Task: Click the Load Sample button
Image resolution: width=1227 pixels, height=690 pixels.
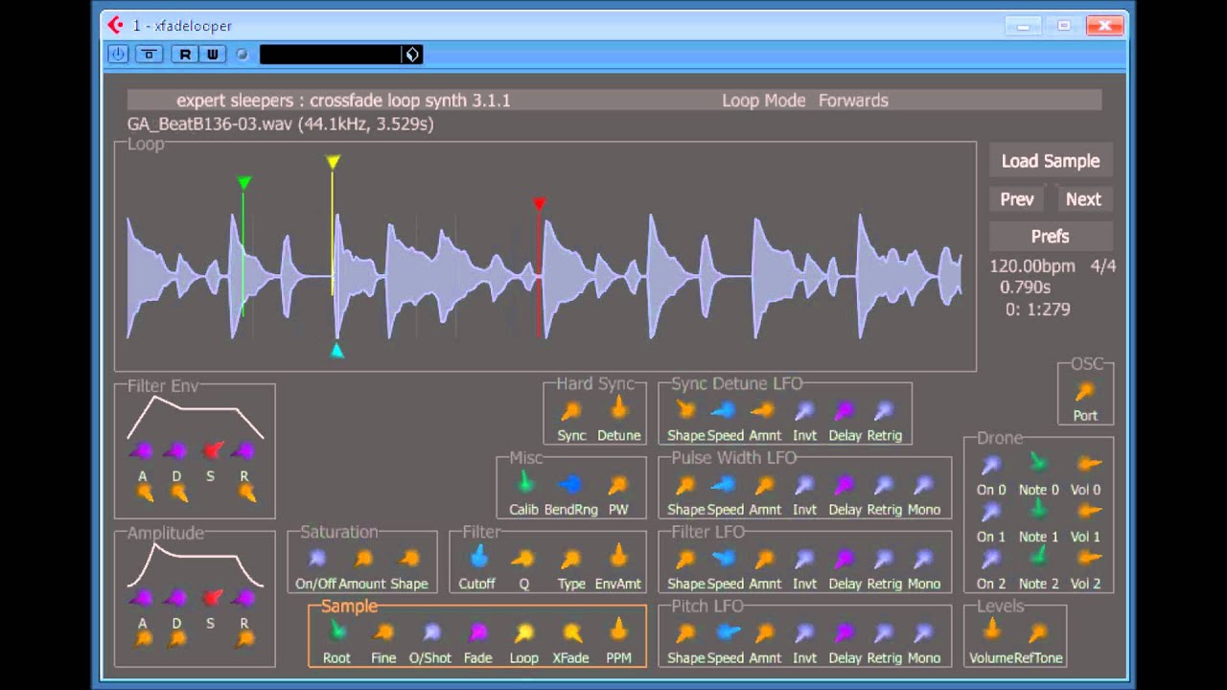Action: (x=1051, y=161)
